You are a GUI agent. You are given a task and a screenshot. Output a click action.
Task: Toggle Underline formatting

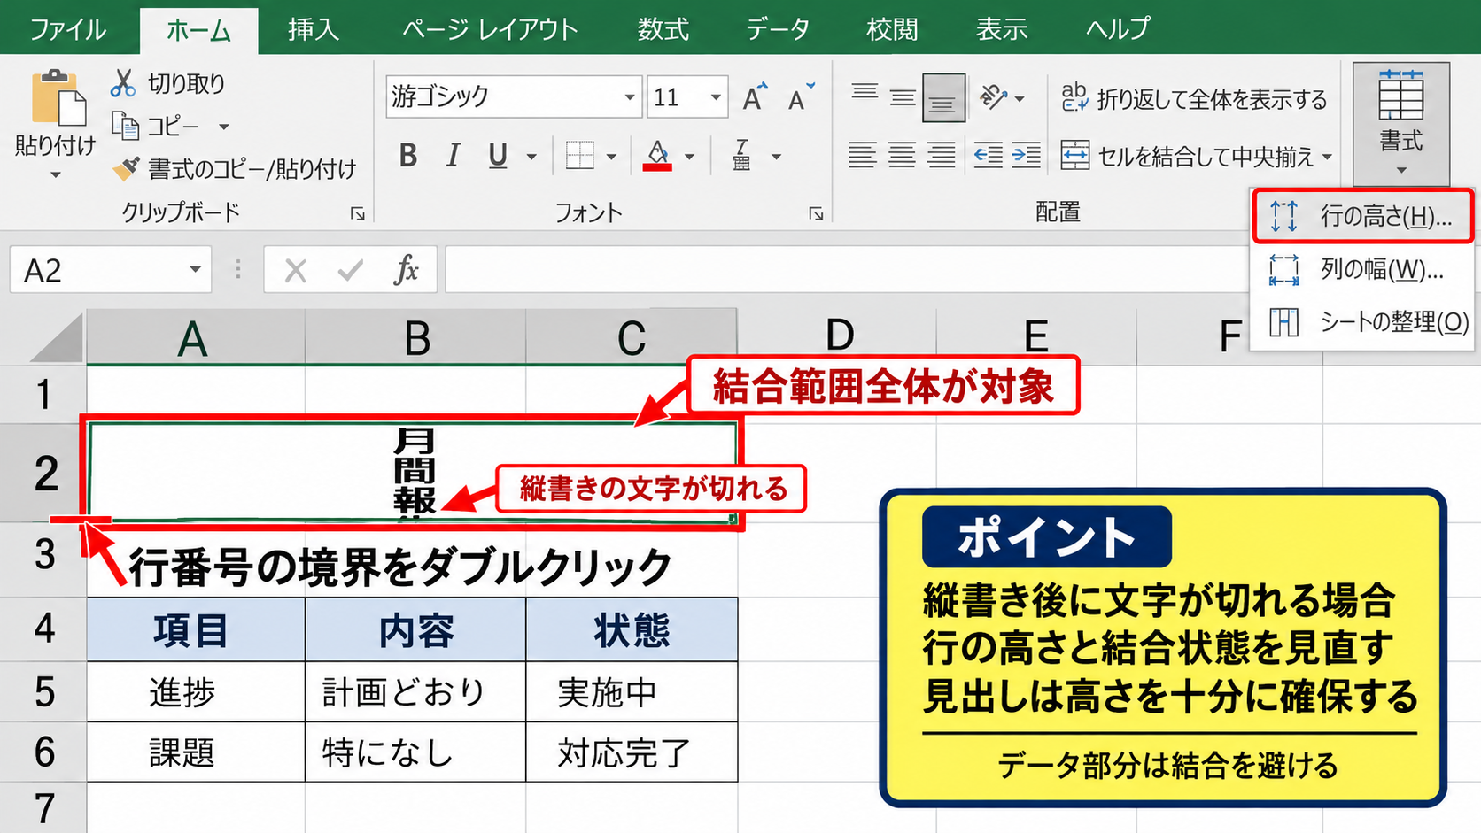498,156
